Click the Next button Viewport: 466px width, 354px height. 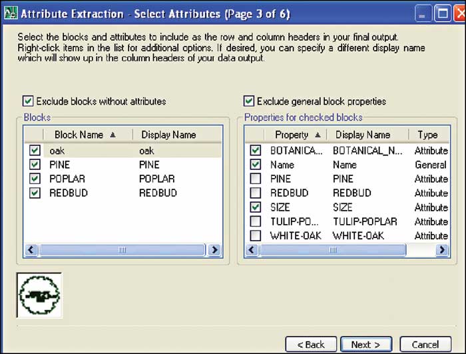(x=365, y=345)
